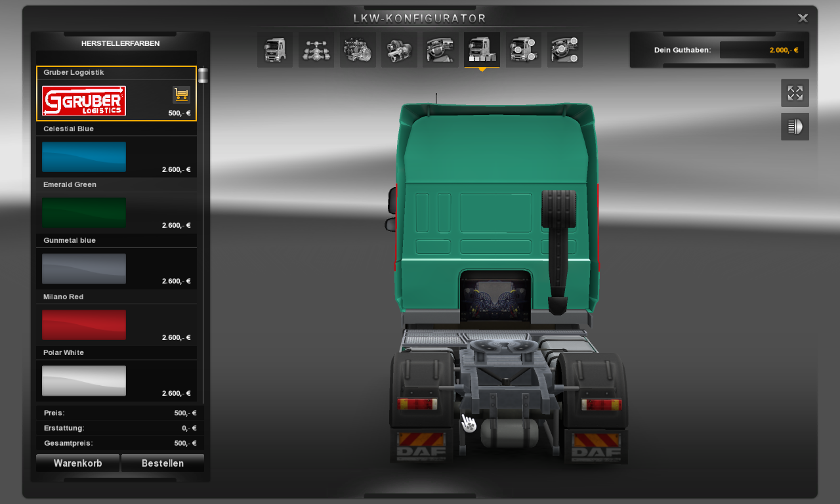Pick the Celestial Blue paint swatch

pyautogui.click(x=84, y=157)
